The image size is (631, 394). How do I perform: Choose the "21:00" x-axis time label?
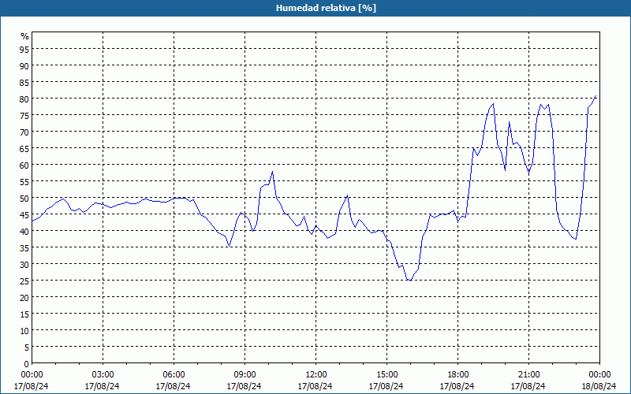click(528, 375)
